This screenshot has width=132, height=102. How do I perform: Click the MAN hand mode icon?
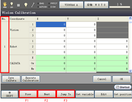pyautogui.click(x=5, y=5)
